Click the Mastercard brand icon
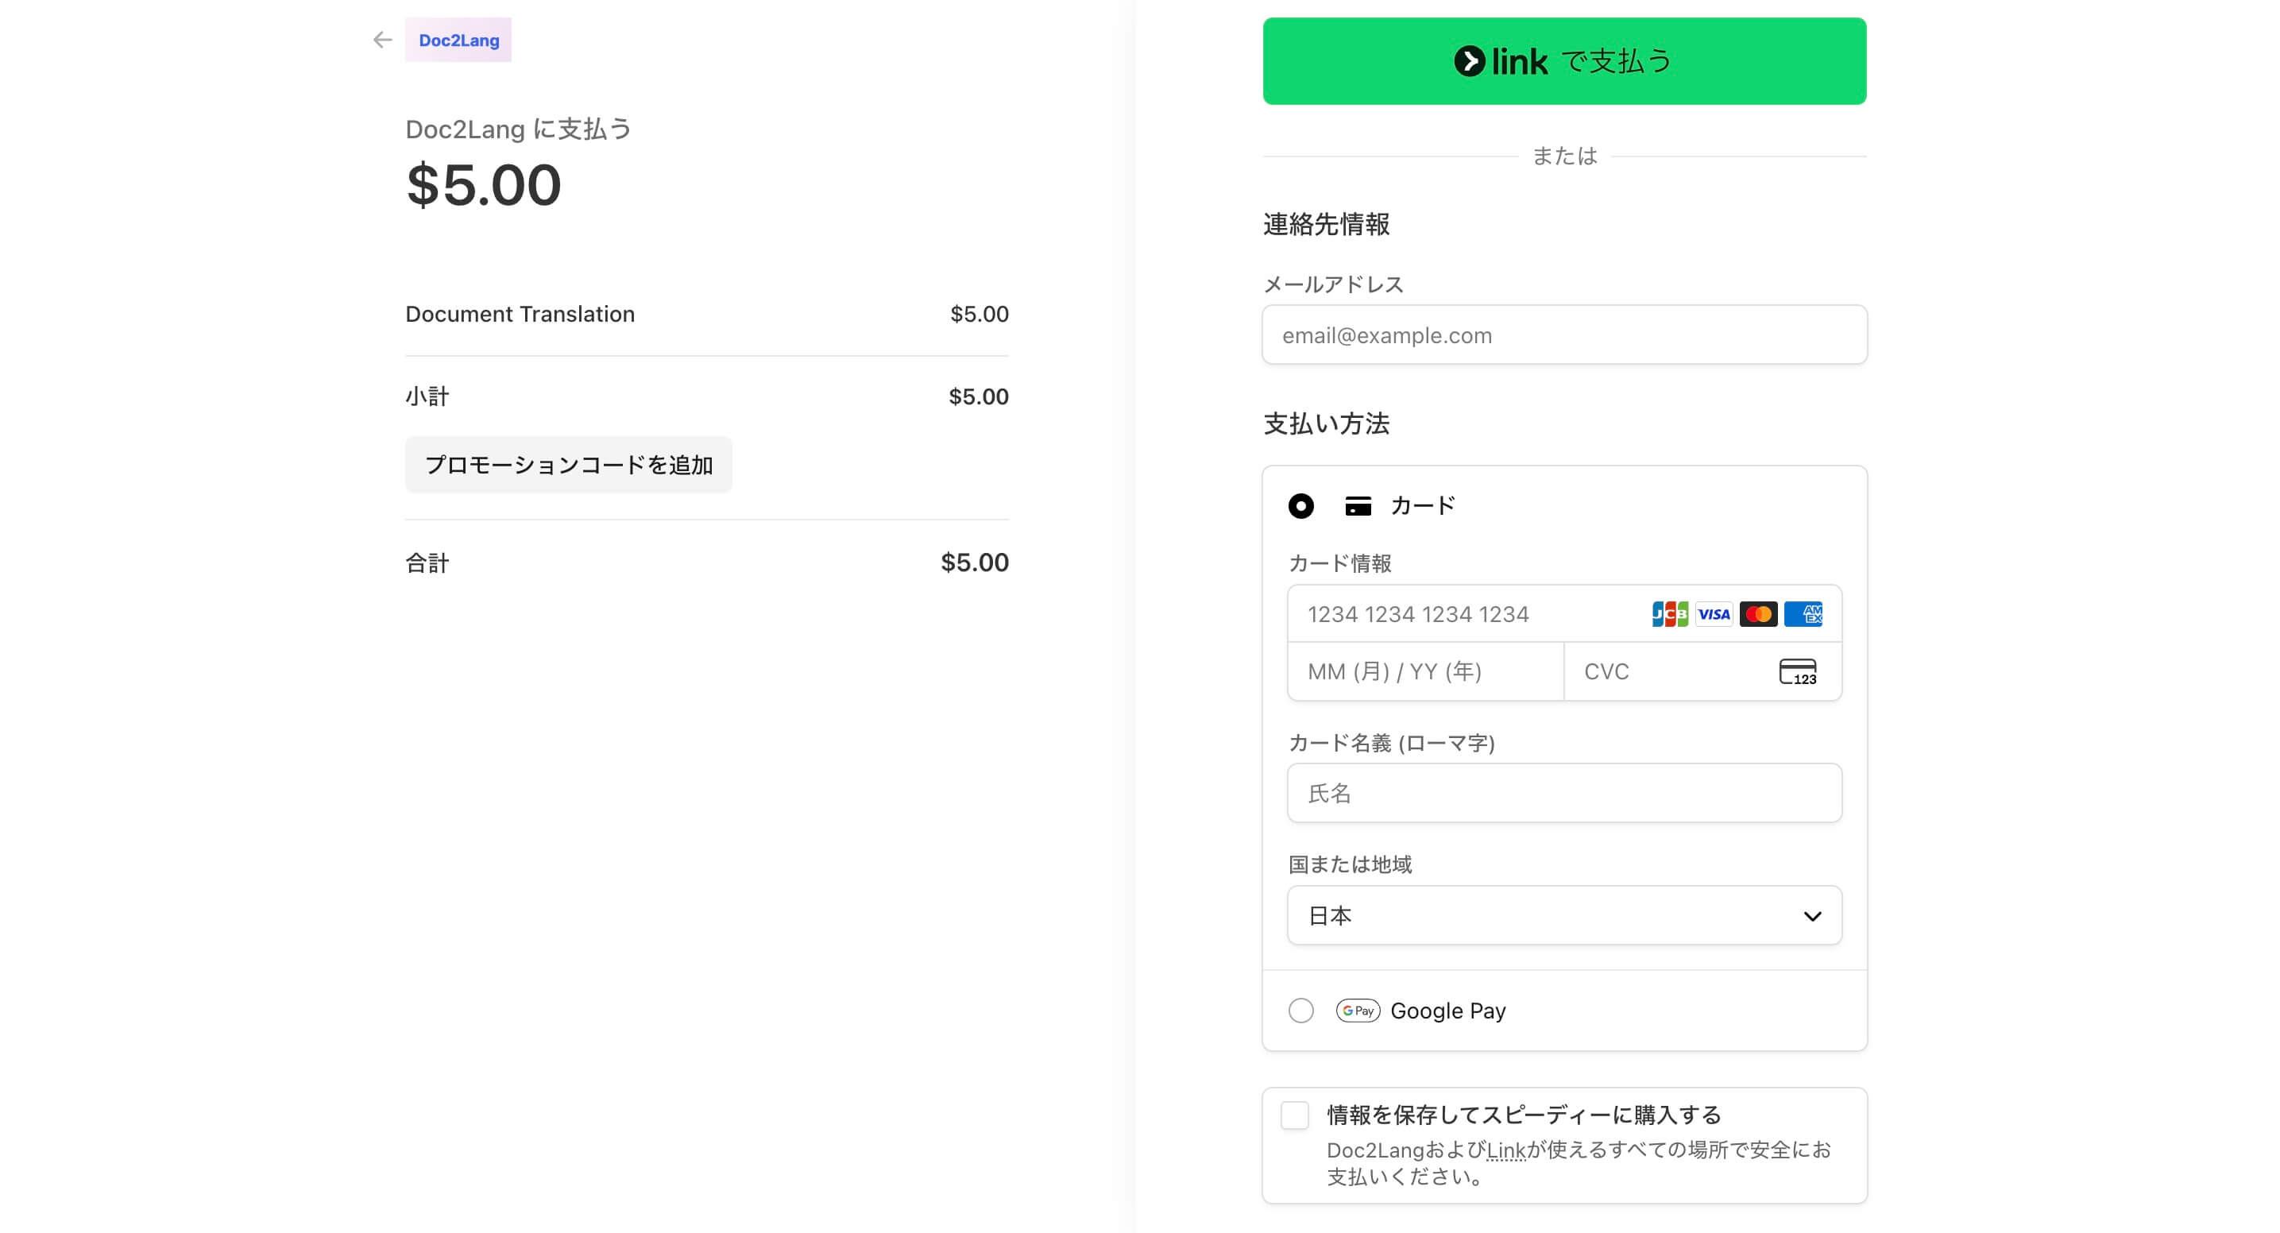2280x1233 pixels. tap(1758, 613)
